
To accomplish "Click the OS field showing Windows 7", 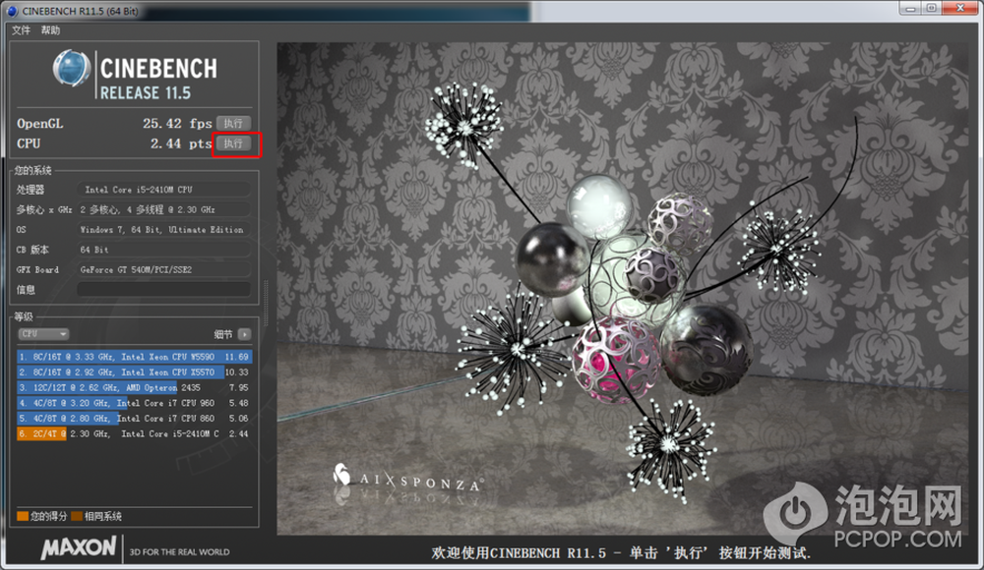I will 163,230.
